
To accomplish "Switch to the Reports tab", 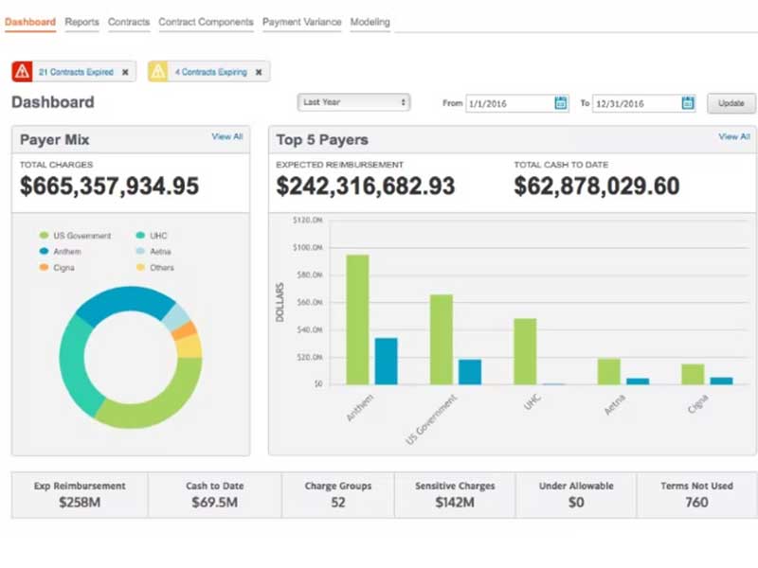I will pyautogui.click(x=81, y=22).
